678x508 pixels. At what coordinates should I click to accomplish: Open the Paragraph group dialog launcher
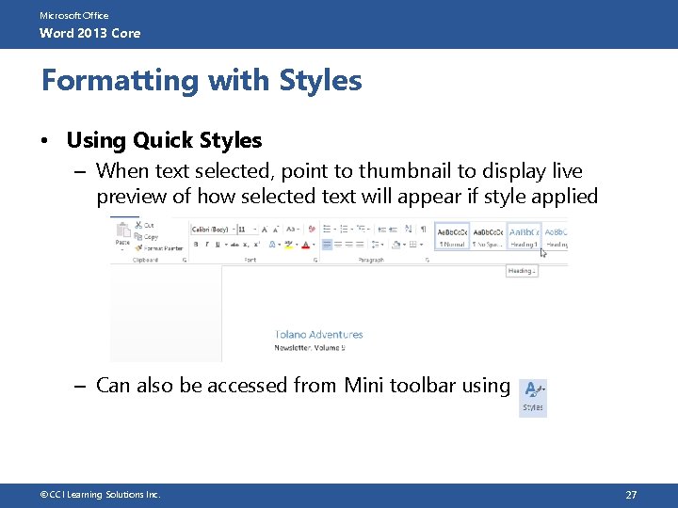[428, 260]
